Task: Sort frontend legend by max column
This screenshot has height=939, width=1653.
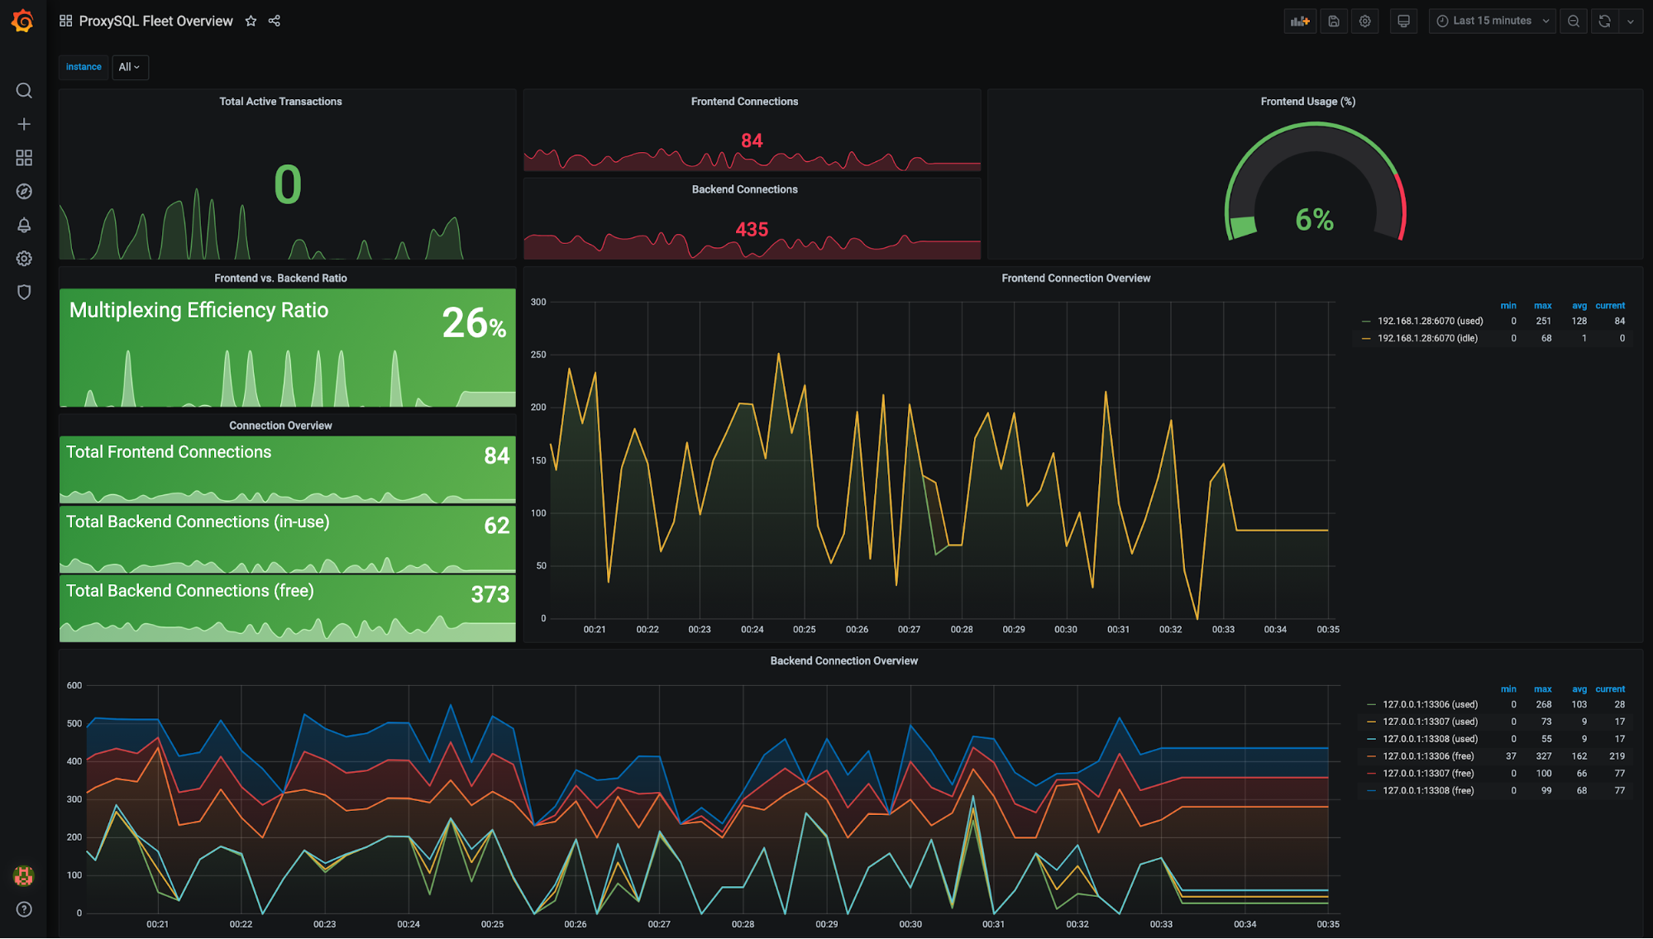Action: pos(1542,306)
